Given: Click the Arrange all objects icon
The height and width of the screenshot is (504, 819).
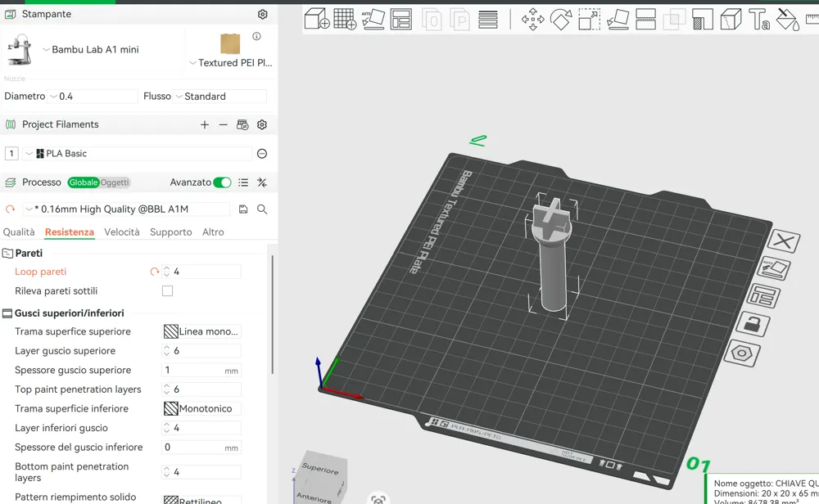Looking at the screenshot, I should click(x=401, y=19).
